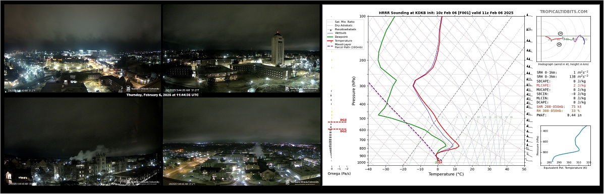Click the LM marker circle on the hodograph

(560, 33)
